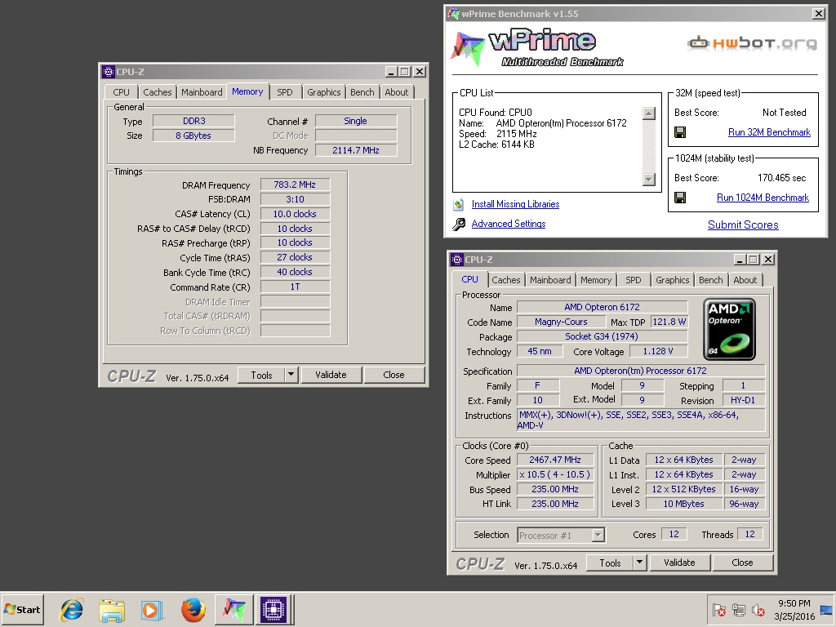Switch to Mainboard tab in Memory window
836x627 pixels.
[202, 92]
